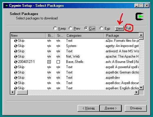Image resolution: width=153 pixels, height=117 pixels.
Task: Click the cycle icon for agetty package
Action: (16, 46)
